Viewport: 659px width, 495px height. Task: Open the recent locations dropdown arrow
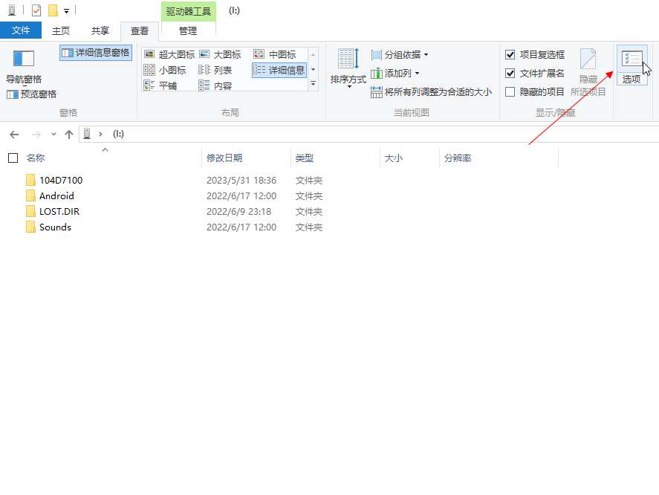coord(53,135)
